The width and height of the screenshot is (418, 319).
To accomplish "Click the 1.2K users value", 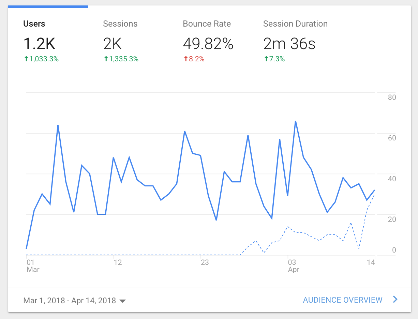I will 39,44.
